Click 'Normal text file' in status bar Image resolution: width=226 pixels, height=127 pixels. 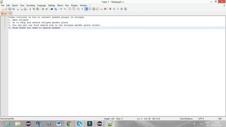coord(7,119)
